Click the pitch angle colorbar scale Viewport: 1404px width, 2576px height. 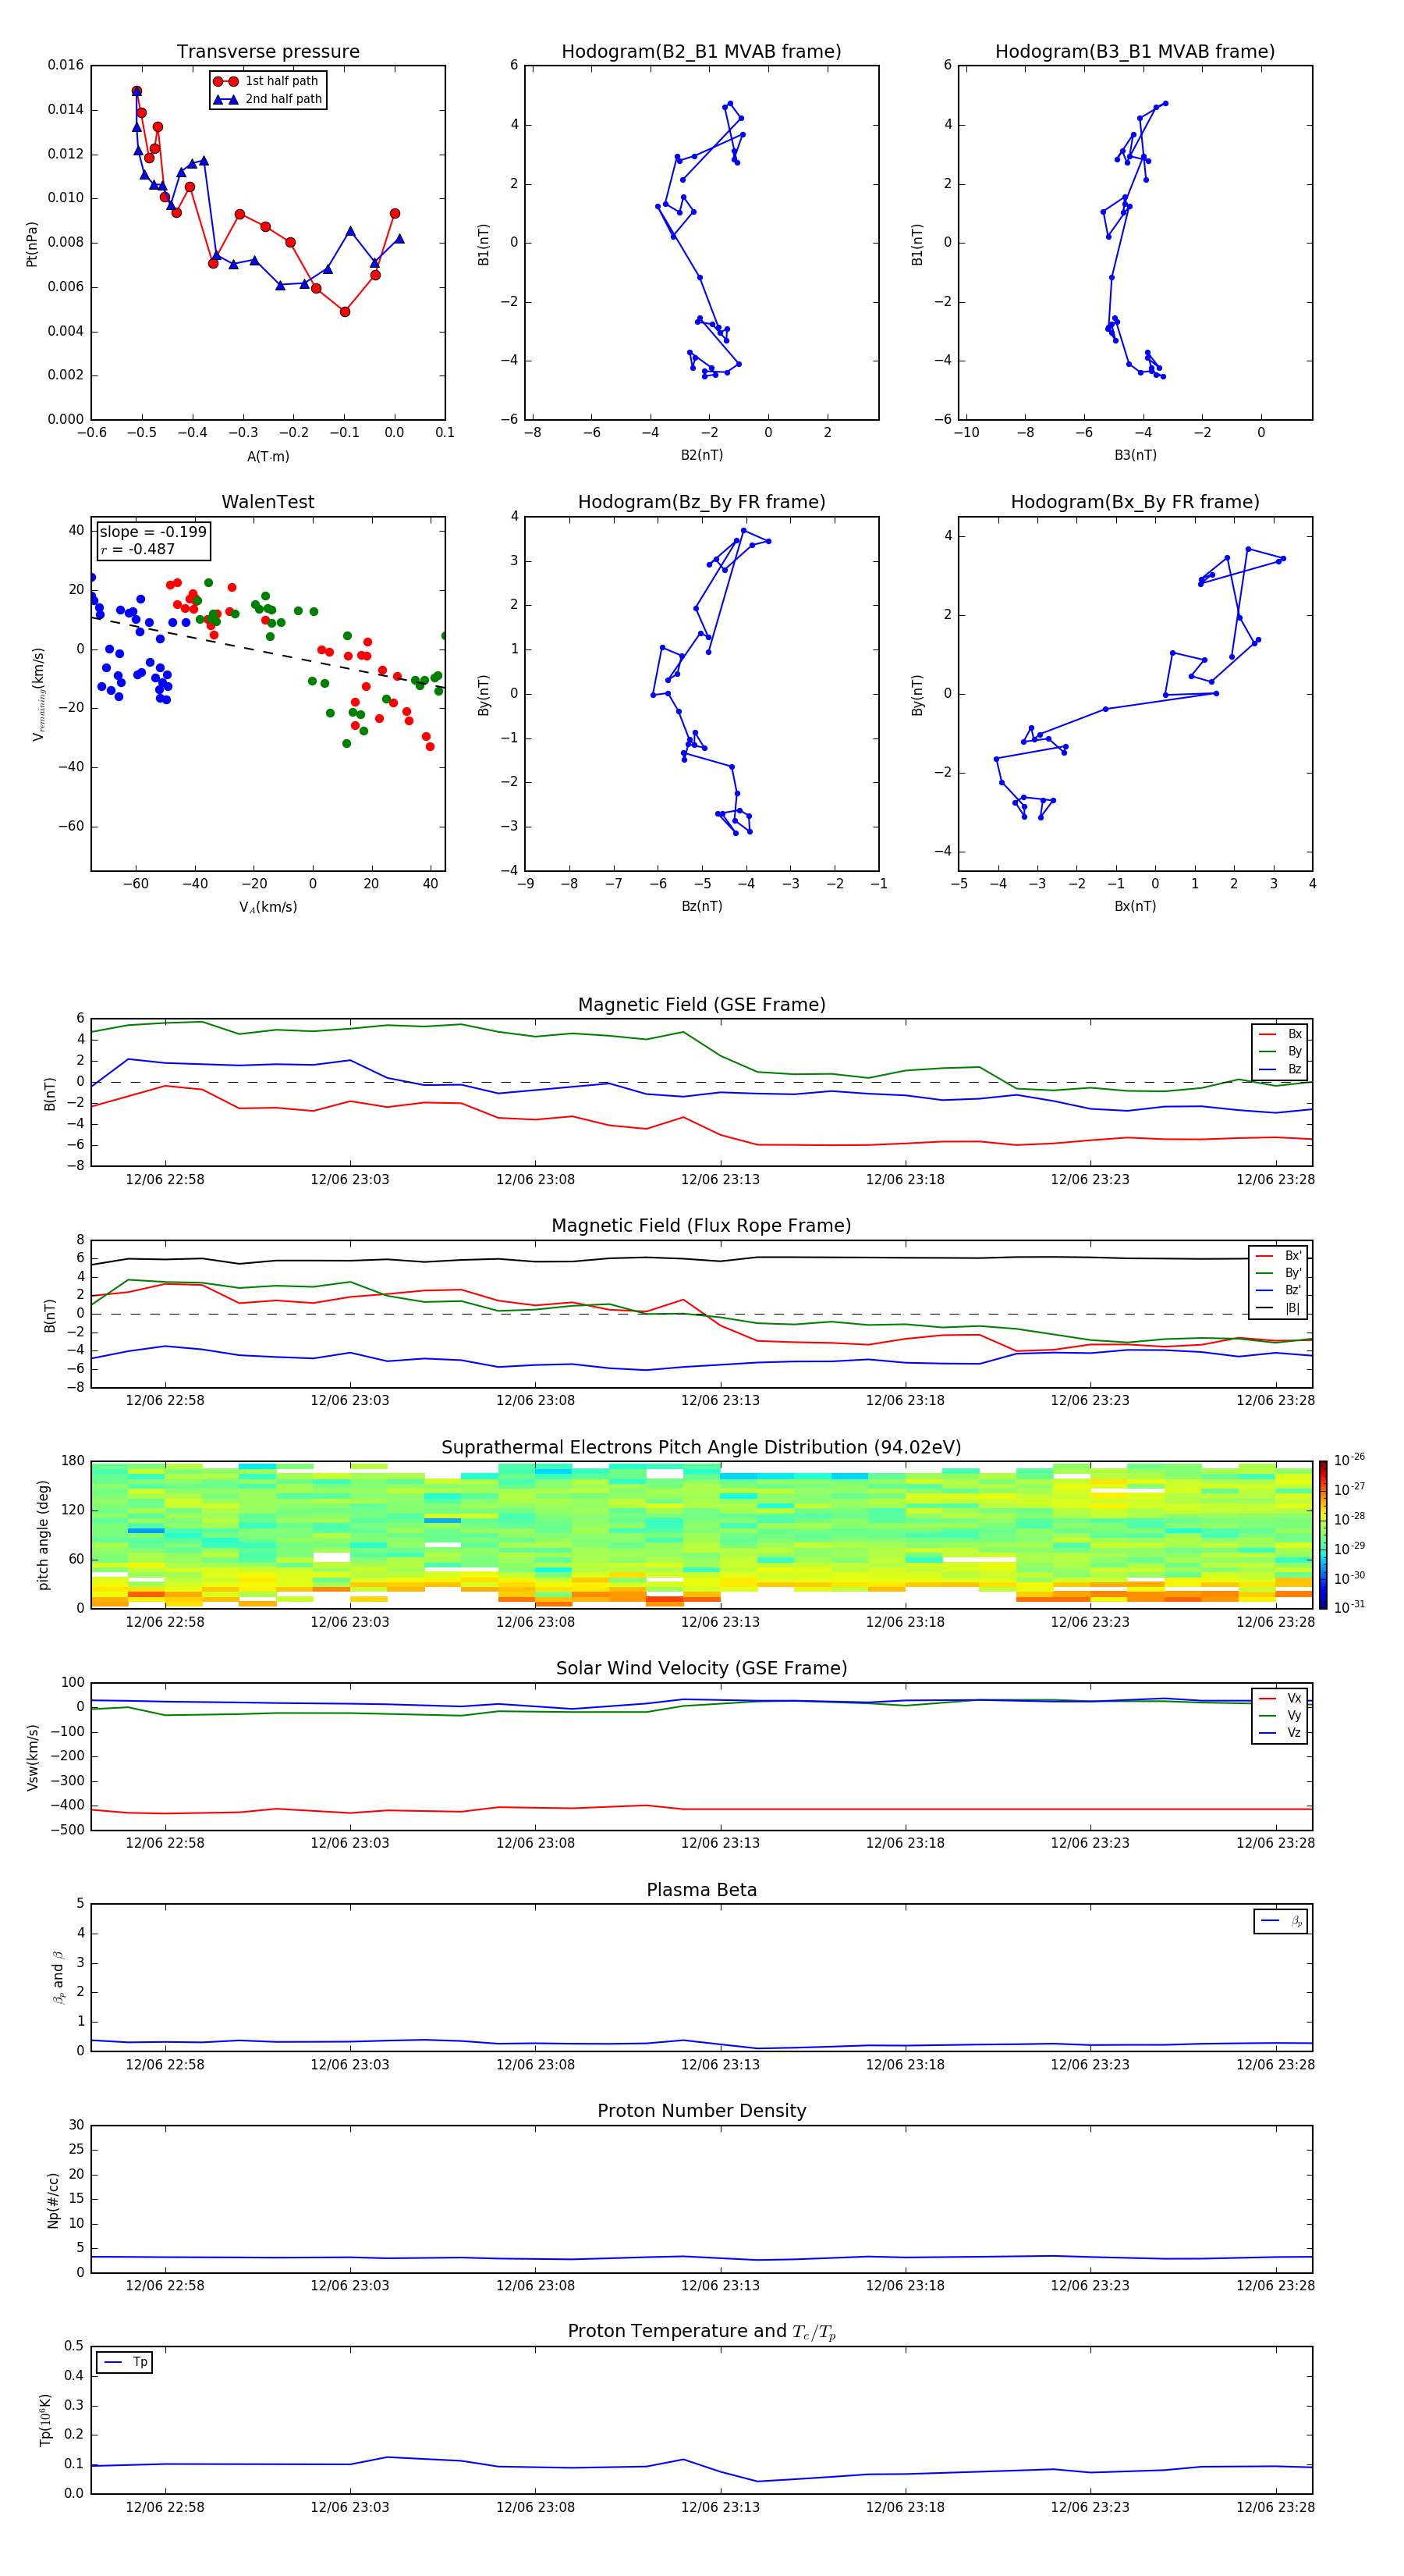(x=1322, y=1535)
